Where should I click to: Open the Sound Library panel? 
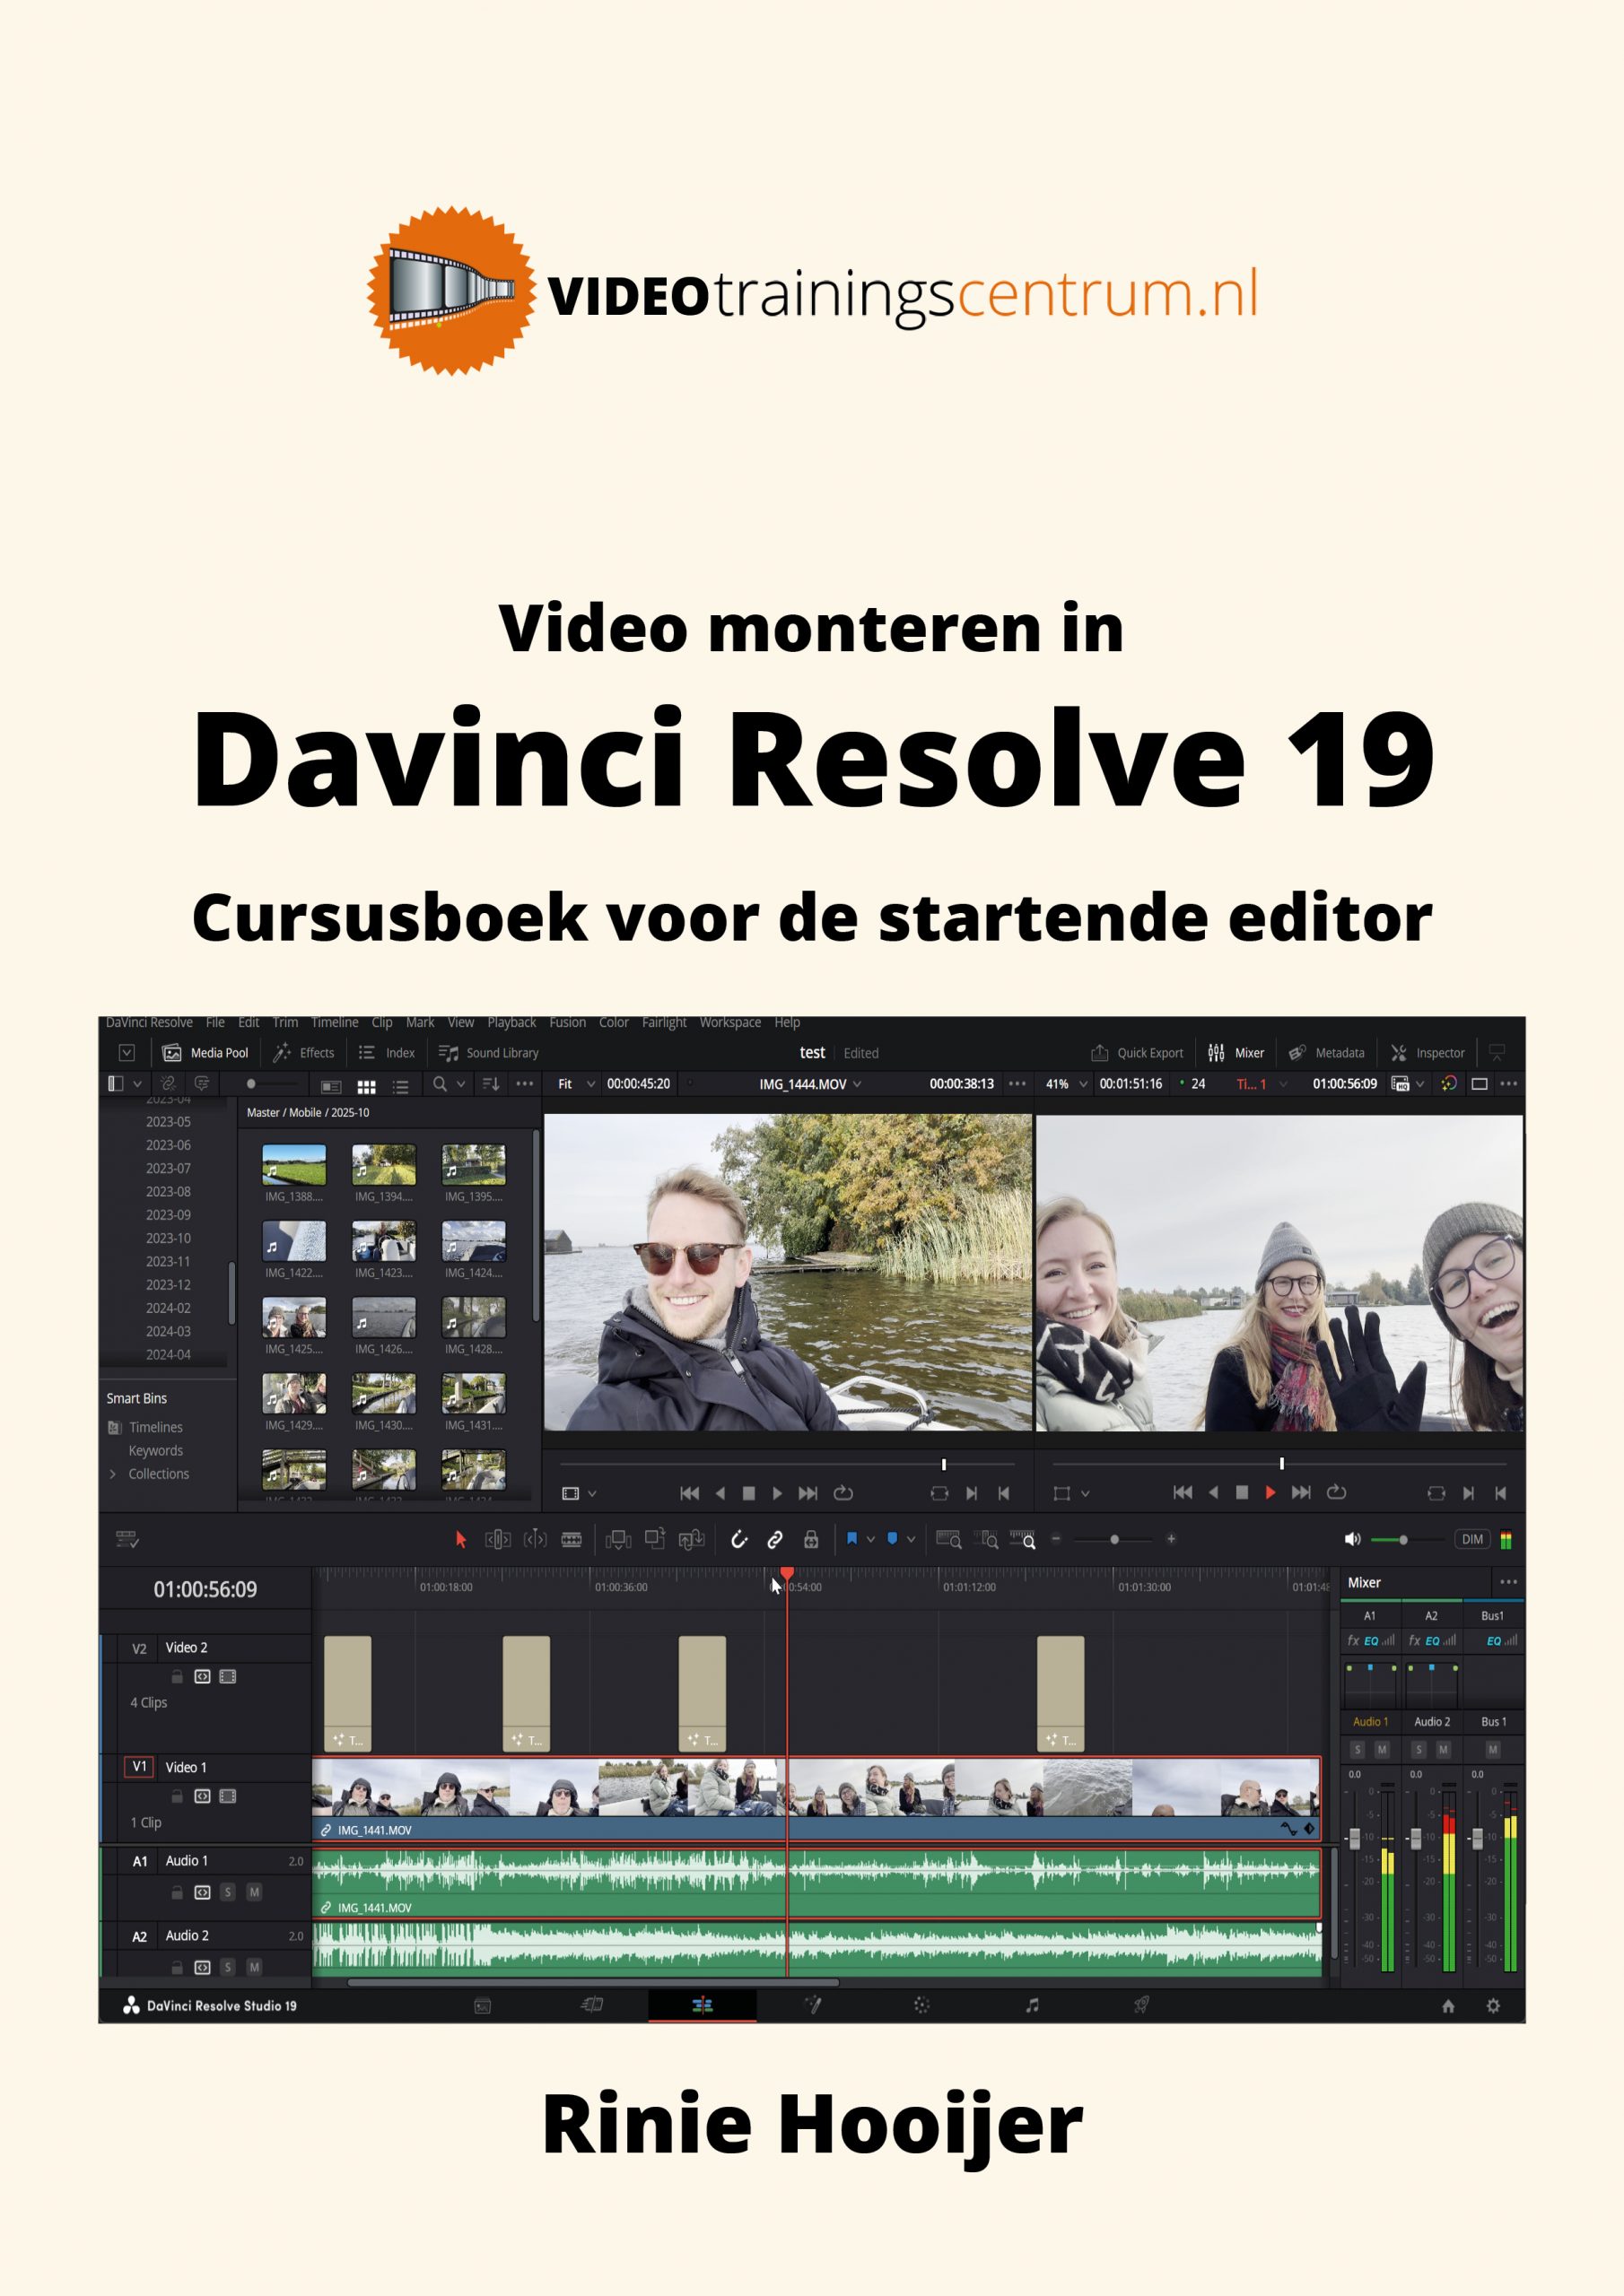488,1053
